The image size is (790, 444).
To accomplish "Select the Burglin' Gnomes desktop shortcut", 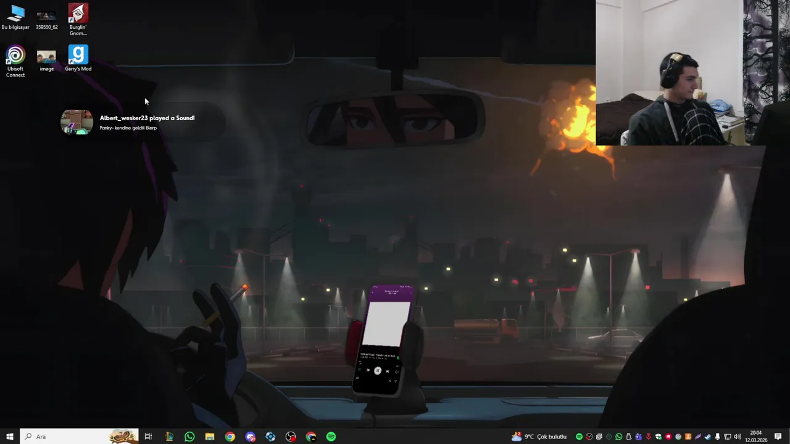I will (78, 20).
